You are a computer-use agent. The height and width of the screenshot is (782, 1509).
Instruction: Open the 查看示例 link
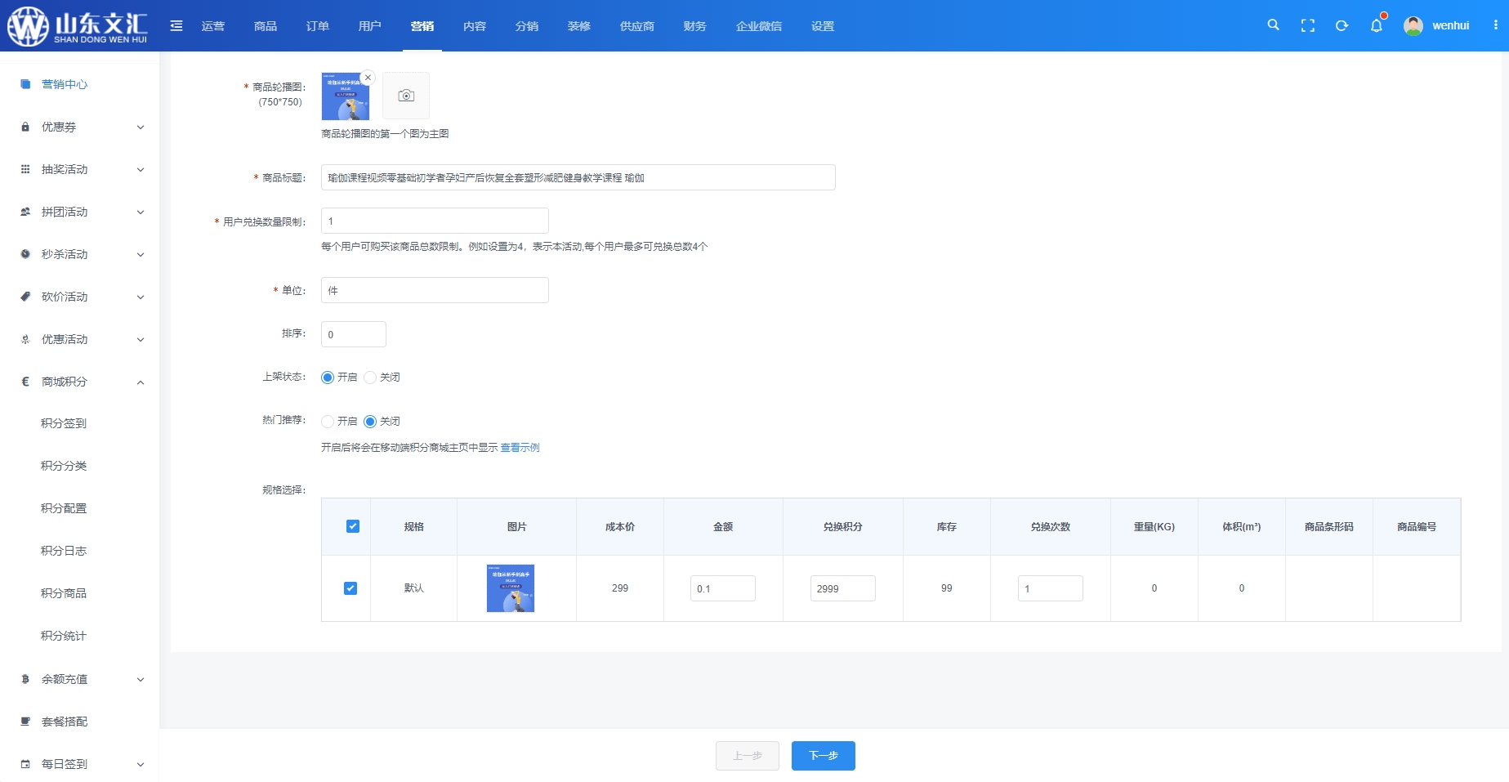(x=520, y=448)
